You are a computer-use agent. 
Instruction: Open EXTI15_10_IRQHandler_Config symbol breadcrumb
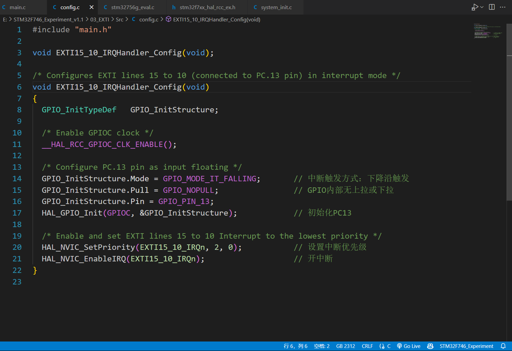coord(217,20)
